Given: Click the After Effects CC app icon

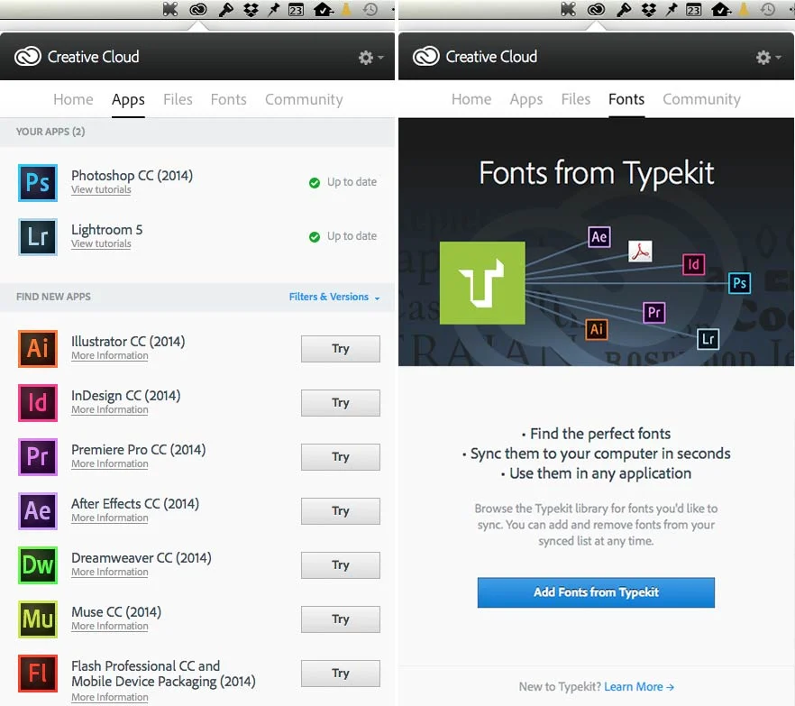Looking at the screenshot, I should tap(38, 510).
